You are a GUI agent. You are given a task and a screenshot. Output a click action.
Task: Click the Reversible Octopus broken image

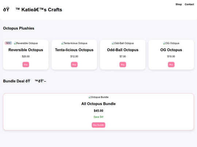[26, 43]
